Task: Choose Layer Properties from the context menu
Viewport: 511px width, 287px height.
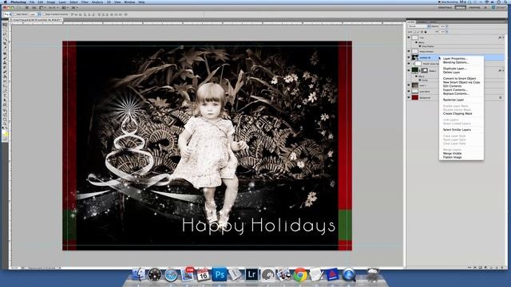Action: click(455, 58)
